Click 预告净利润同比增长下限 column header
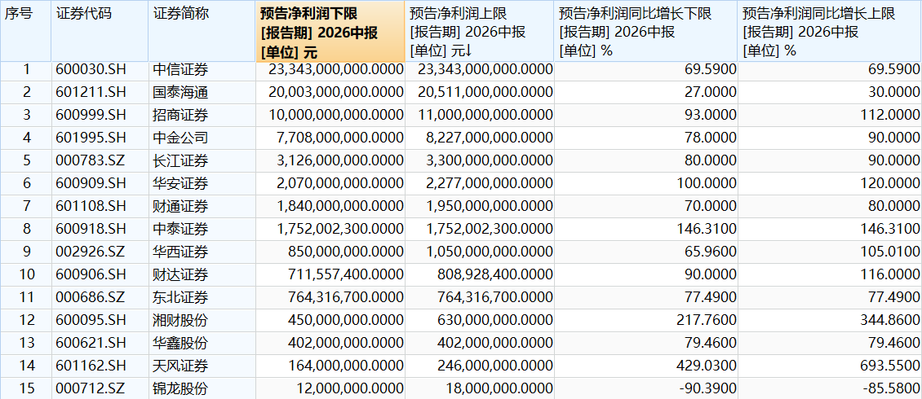The height and width of the screenshot is (399, 922). (645, 31)
